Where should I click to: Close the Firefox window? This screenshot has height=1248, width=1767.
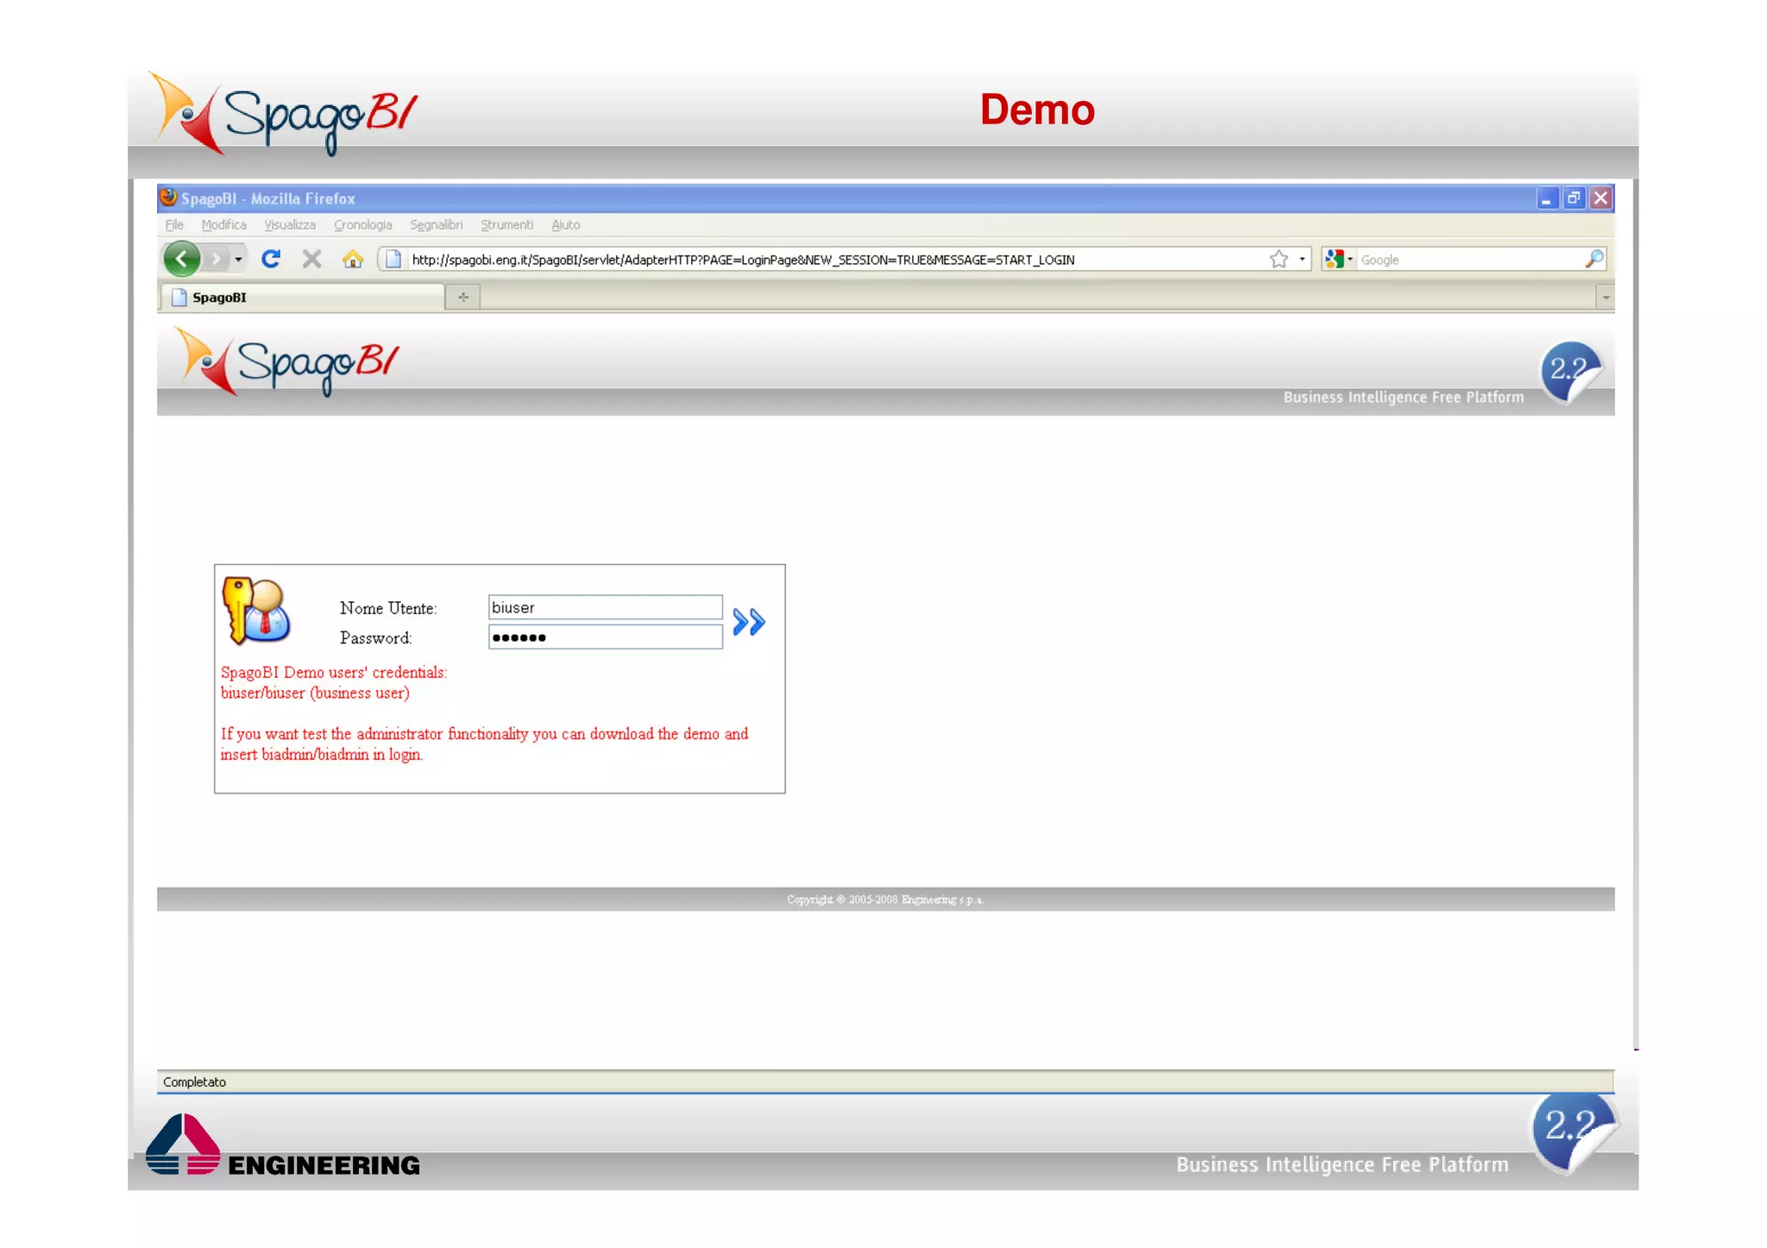1600,198
